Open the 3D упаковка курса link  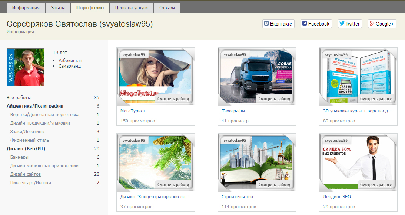[x=357, y=111]
